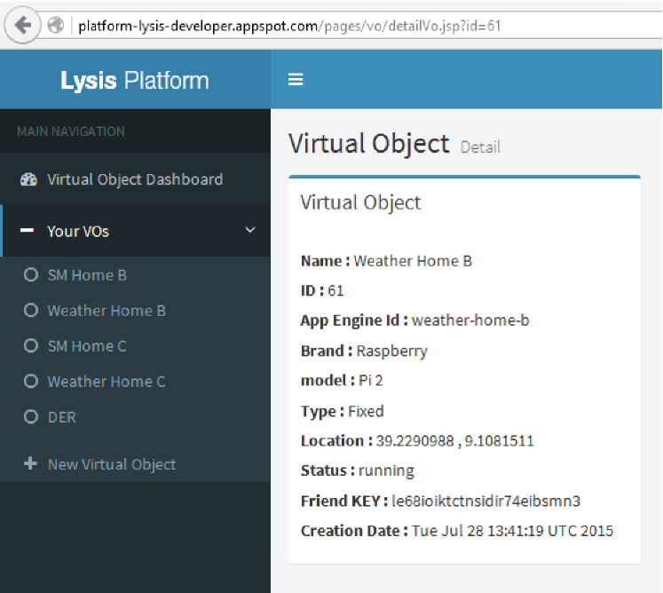Click circle icon next to DER
663x593 pixels.
click(x=31, y=417)
